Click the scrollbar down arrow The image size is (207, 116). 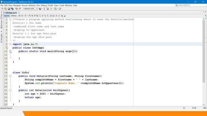tap(204, 104)
